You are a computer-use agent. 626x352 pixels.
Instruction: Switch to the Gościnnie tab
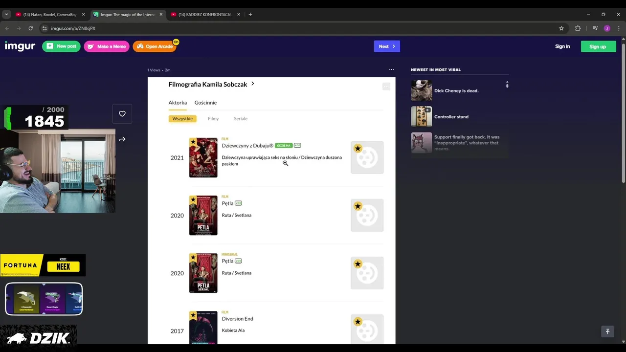(205, 103)
